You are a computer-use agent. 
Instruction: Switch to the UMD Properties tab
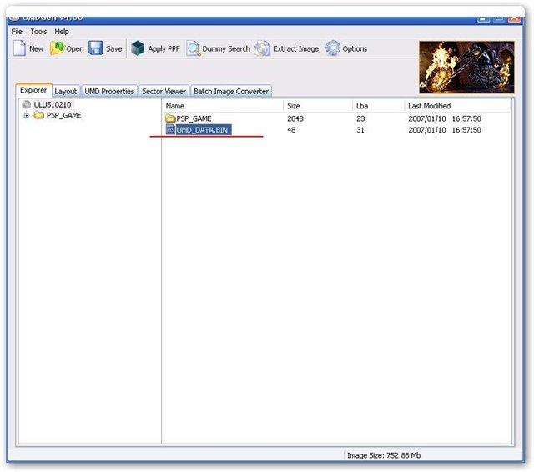pyautogui.click(x=109, y=91)
